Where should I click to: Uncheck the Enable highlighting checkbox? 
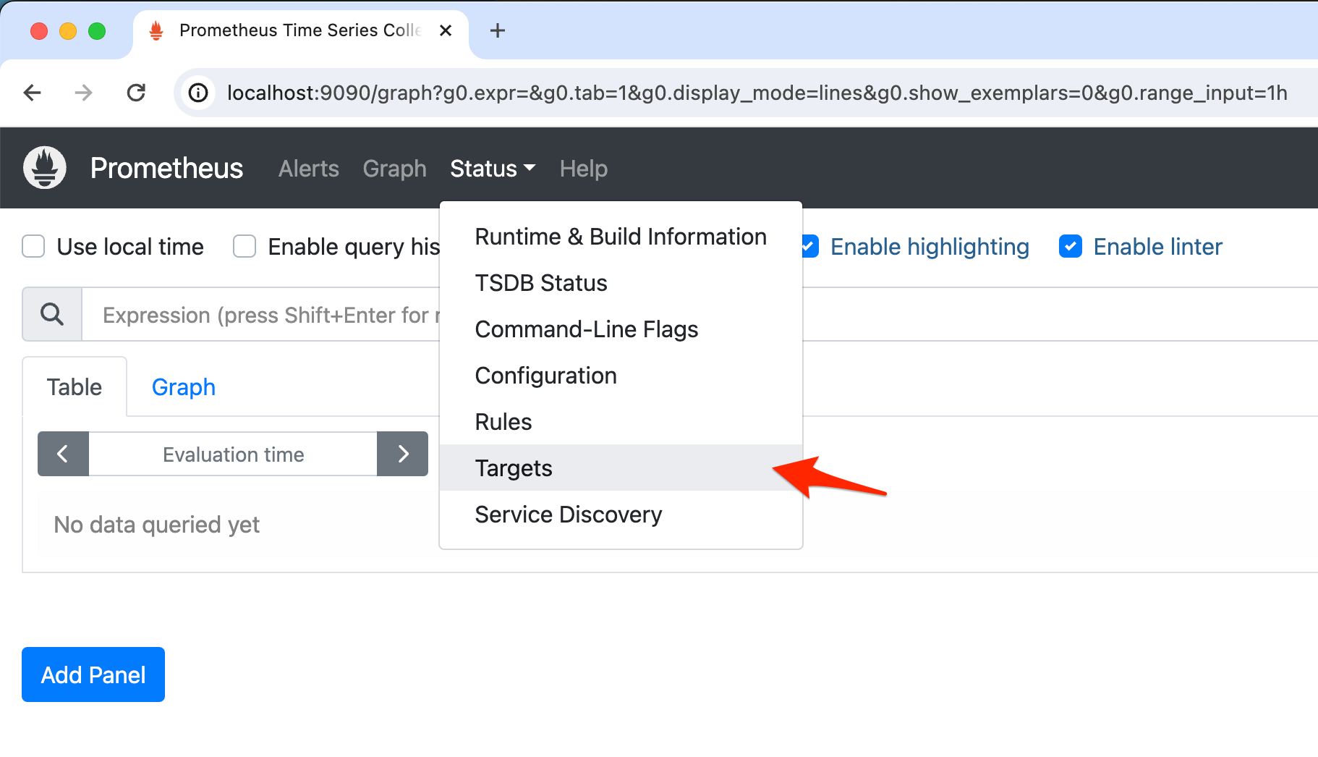coord(810,246)
